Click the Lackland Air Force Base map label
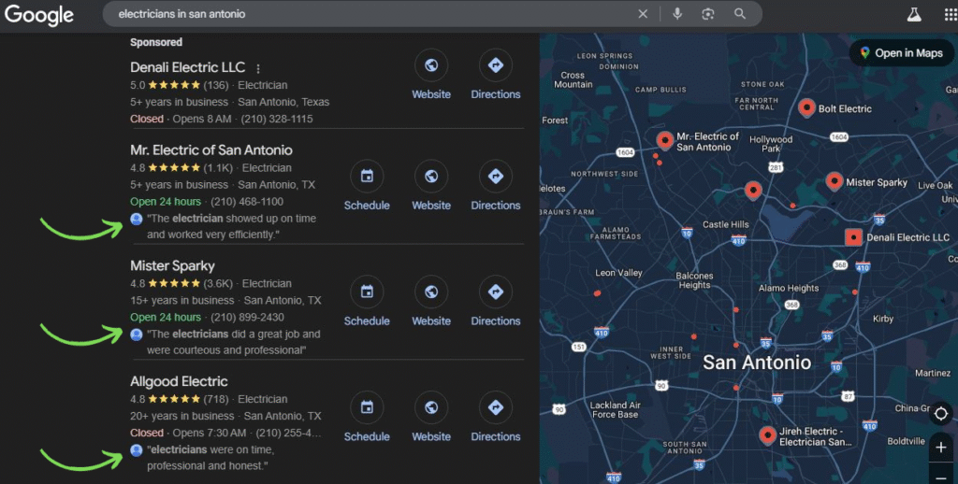Image resolution: width=958 pixels, height=484 pixels. pyautogui.click(x=616, y=409)
